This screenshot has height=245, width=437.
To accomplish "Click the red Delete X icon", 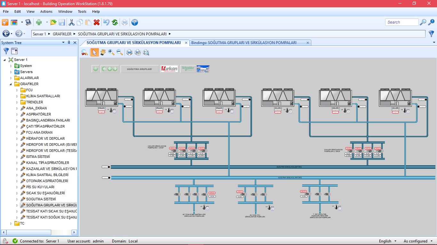I will [97, 22].
